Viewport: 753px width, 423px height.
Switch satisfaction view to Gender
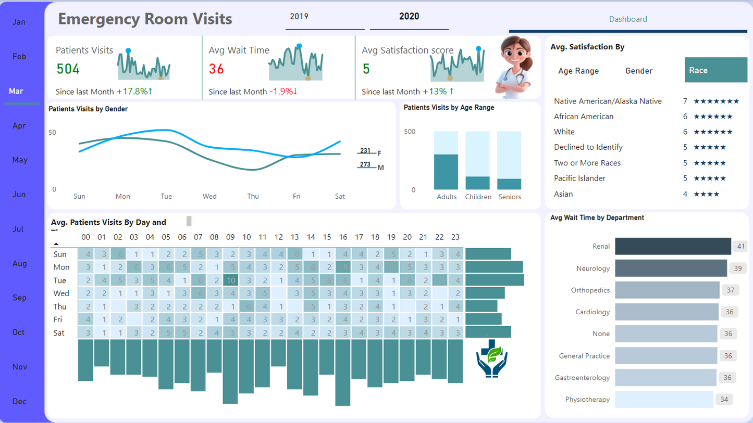coord(639,71)
